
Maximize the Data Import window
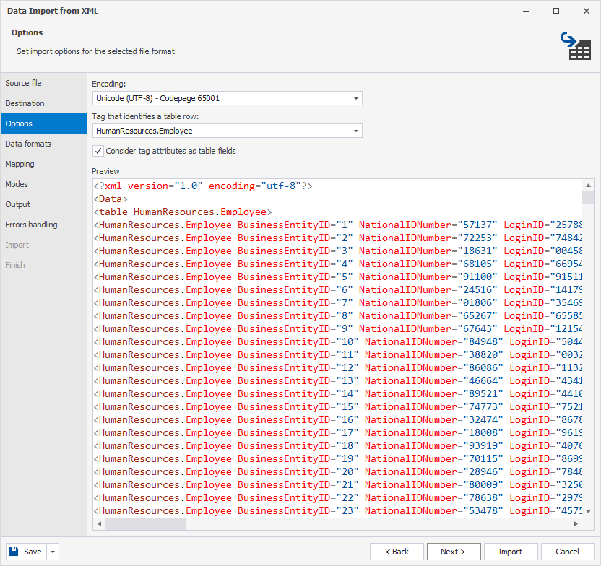tap(556, 11)
